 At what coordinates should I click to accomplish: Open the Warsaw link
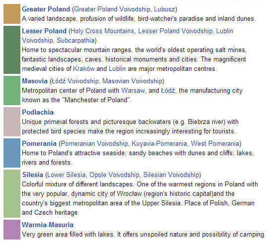133,91
